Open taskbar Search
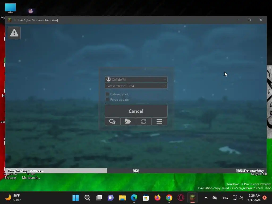The height and width of the screenshot is (204, 272). coord(87,198)
